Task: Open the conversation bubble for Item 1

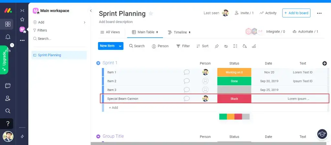Action: (187, 72)
